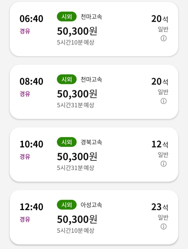Tap 23석 remaining seats label
This screenshot has width=188, height=249.
click(x=160, y=207)
